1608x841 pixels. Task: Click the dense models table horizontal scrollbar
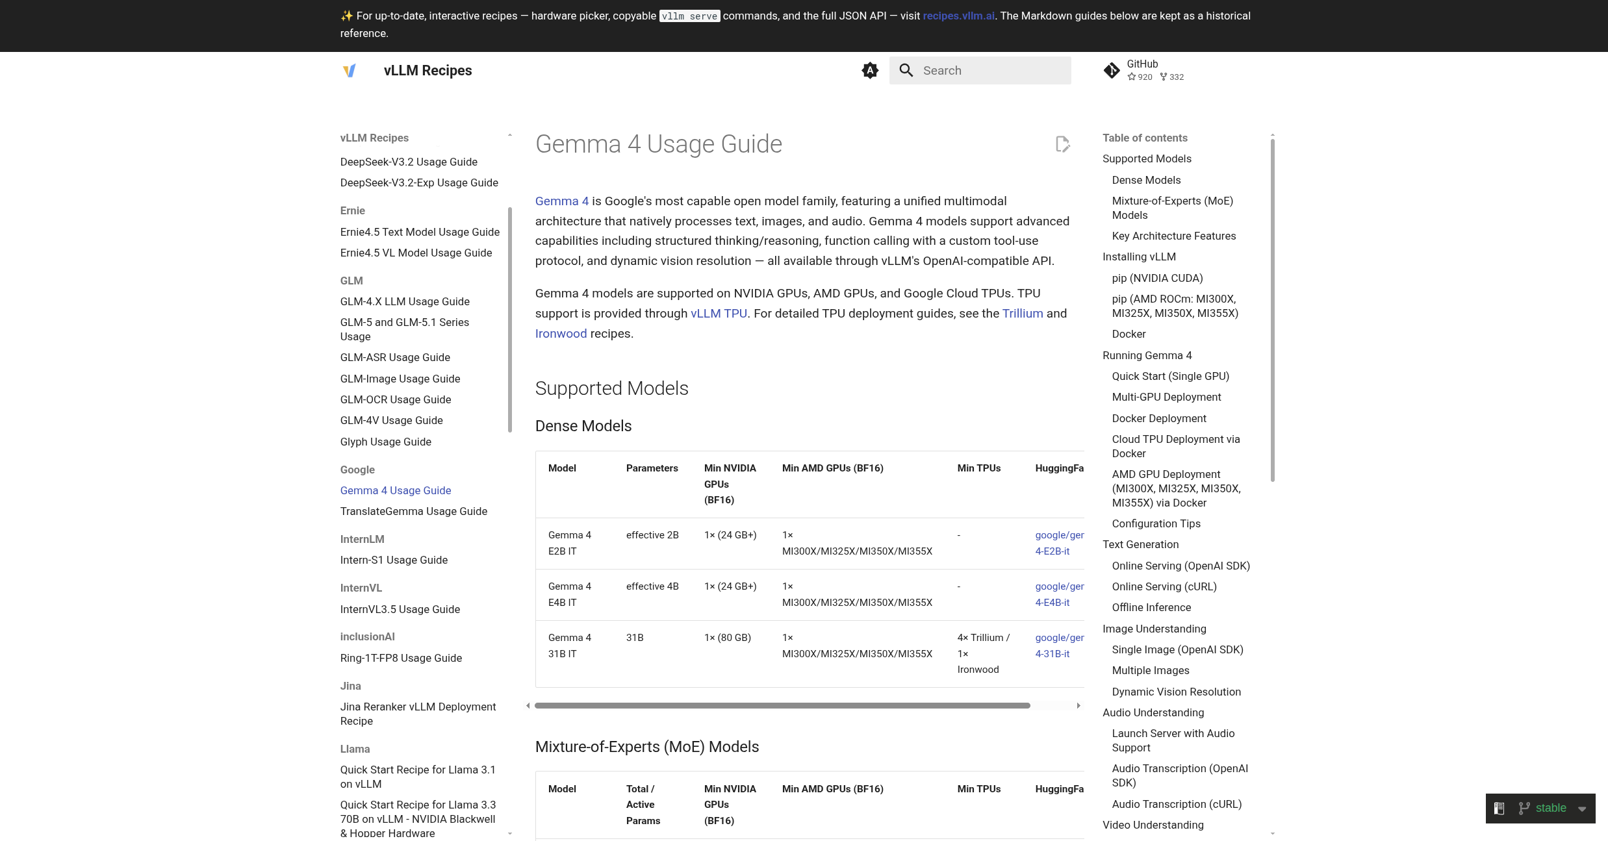tap(782, 705)
